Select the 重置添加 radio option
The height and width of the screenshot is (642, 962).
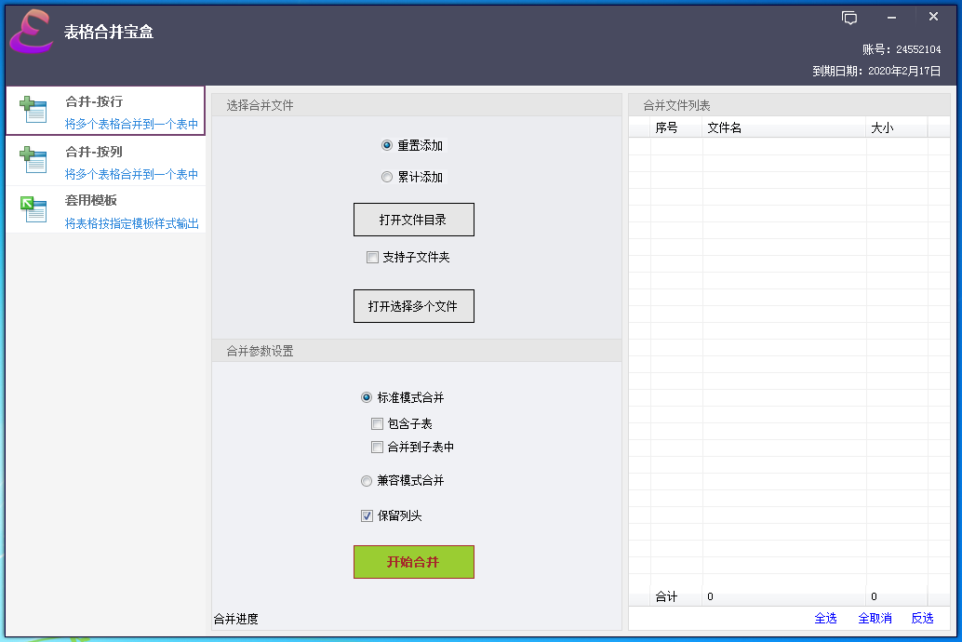coord(386,145)
